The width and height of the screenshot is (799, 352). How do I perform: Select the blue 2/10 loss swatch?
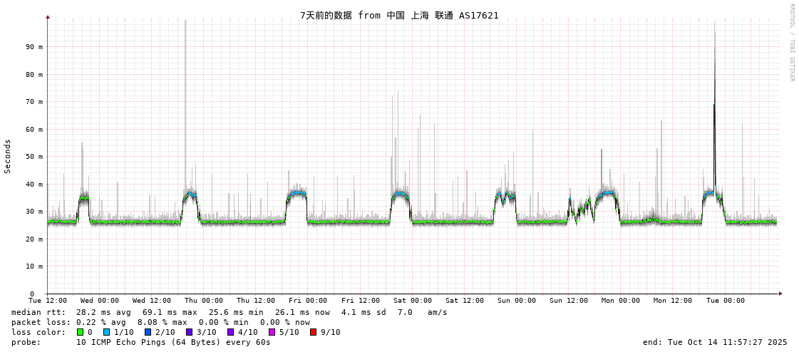[148, 332]
